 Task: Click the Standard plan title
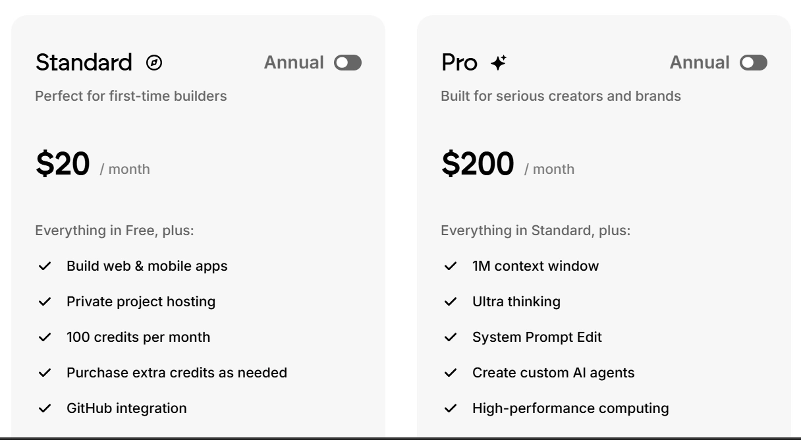pyautogui.click(x=84, y=63)
